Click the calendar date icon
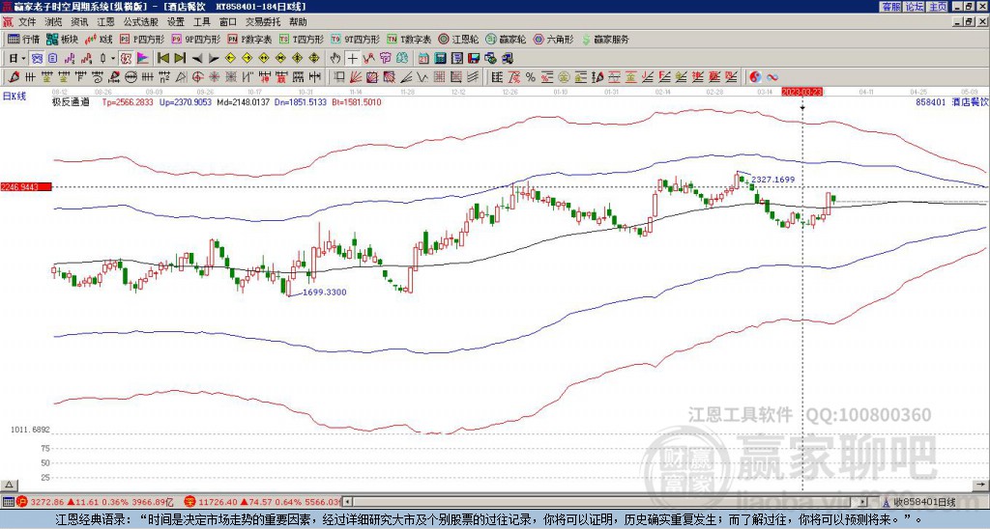The width and height of the screenshot is (990, 529). [423, 58]
